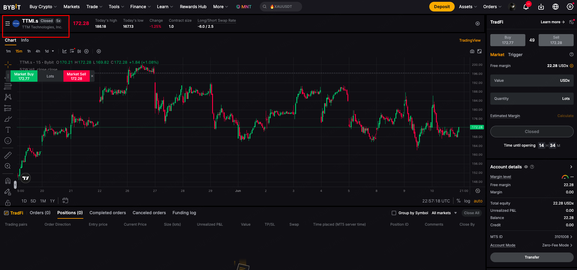Viewport: 577px width, 270px height.
Task: Open the go to date calendar icon
Action: (65, 201)
